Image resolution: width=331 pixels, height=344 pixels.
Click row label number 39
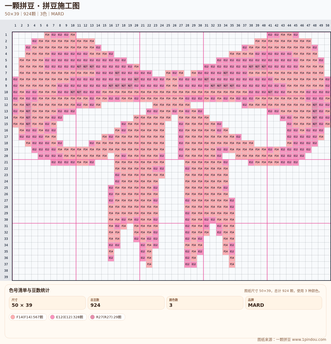click(6, 277)
